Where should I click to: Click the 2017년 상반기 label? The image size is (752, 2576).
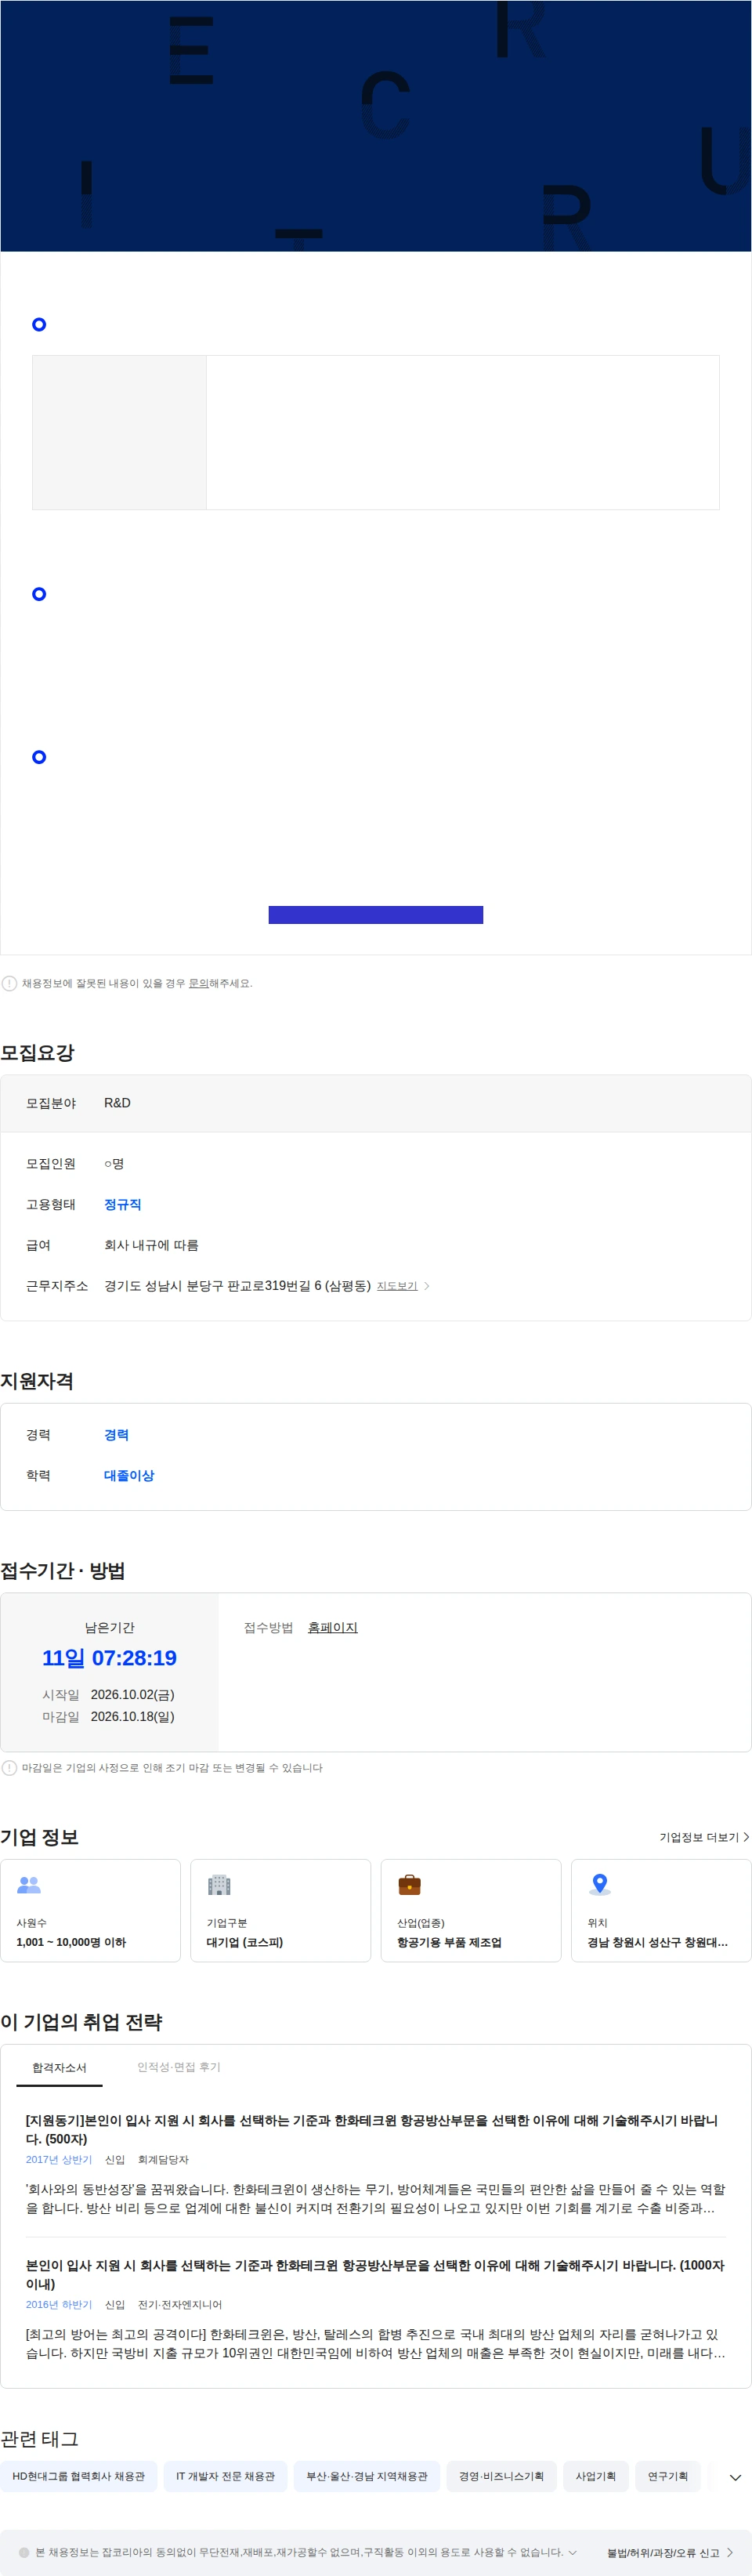click(x=59, y=2159)
